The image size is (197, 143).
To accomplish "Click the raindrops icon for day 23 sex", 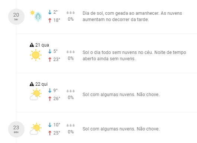I will (71, 125).
